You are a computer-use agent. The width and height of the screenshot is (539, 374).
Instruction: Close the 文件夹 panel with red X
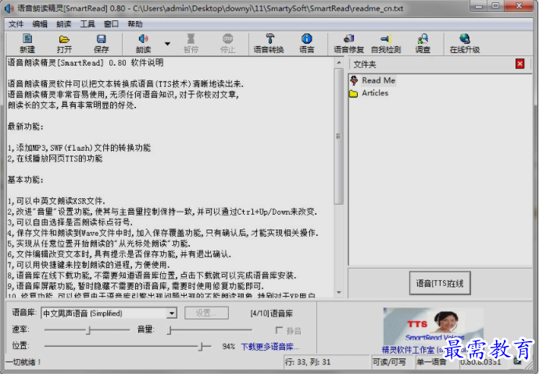[519, 64]
